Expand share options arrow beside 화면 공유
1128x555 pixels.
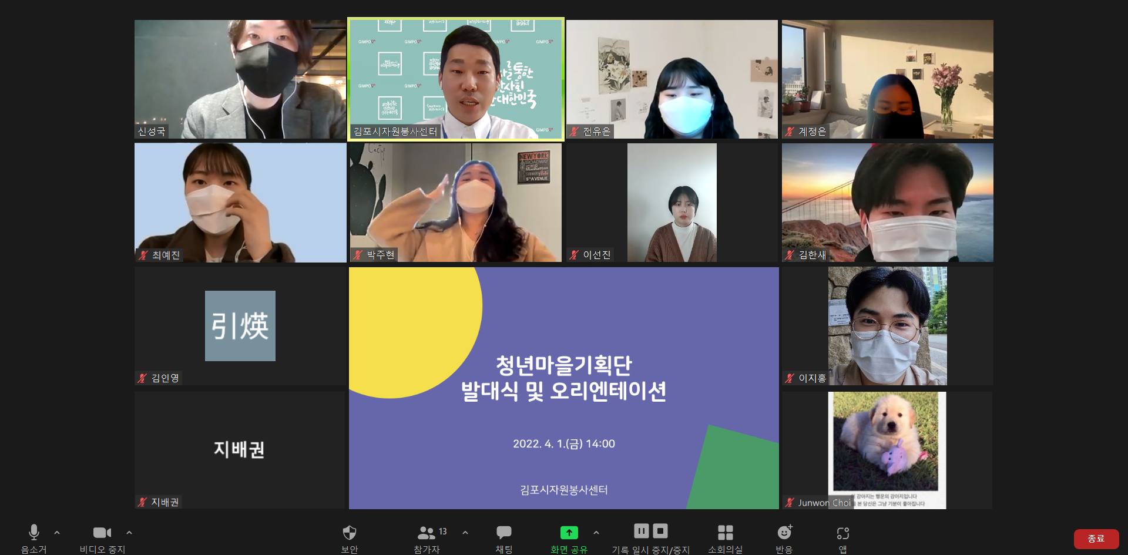[x=596, y=533]
